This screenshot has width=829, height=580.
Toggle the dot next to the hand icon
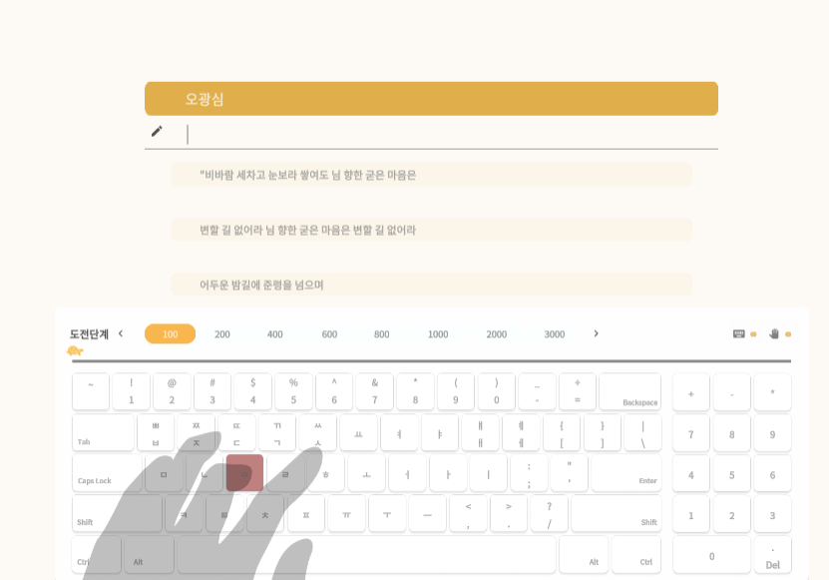click(788, 334)
